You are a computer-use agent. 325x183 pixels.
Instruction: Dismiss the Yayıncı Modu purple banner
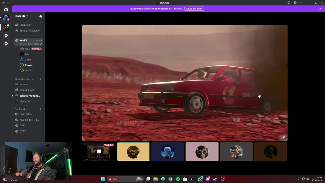(320, 9)
